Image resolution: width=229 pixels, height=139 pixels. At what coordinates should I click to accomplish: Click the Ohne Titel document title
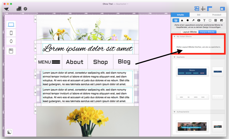[108, 4]
